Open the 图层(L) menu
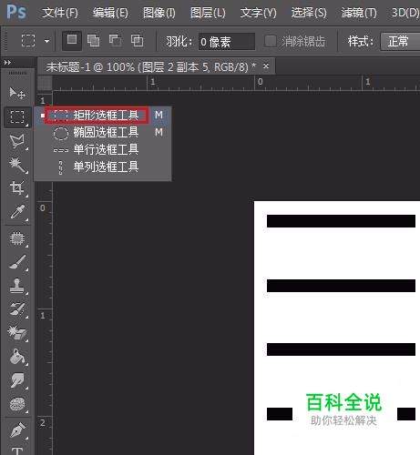The image size is (420, 455). click(x=208, y=13)
